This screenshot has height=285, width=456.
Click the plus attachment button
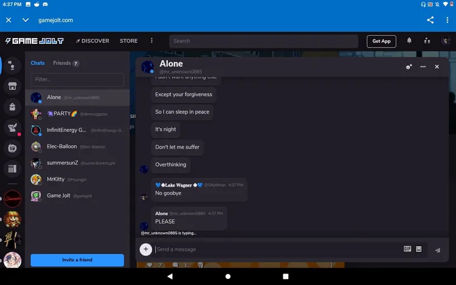point(146,249)
